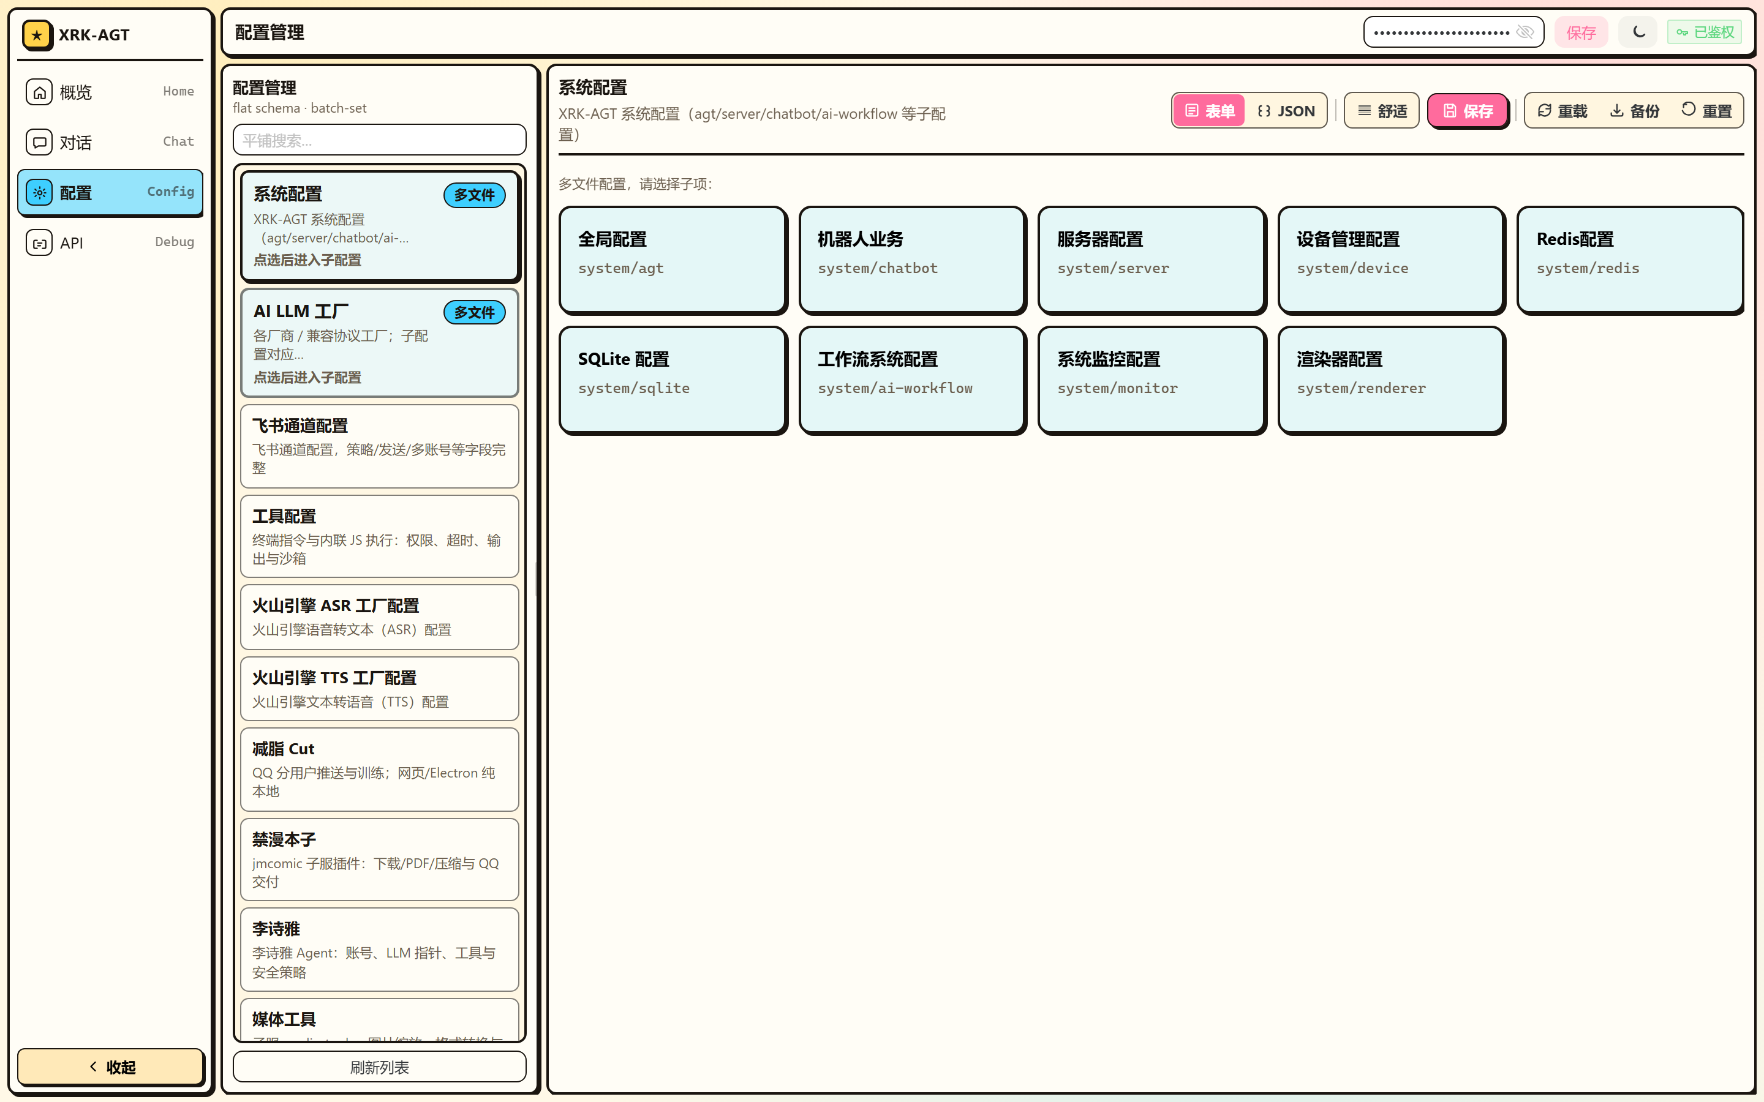
Task: Open 禁漫本子 config item
Action: [x=379, y=860]
